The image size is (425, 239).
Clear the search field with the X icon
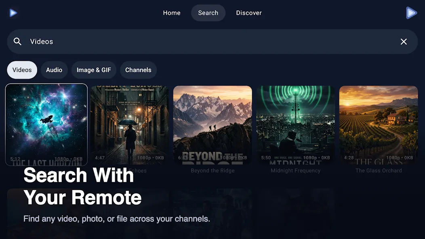click(x=404, y=42)
